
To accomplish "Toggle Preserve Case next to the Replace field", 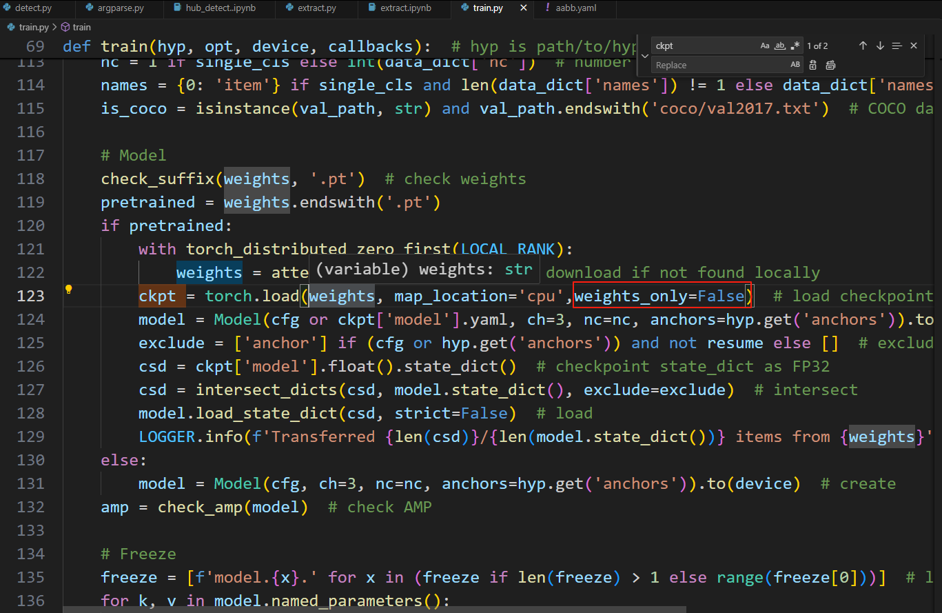I will click(x=795, y=64).
